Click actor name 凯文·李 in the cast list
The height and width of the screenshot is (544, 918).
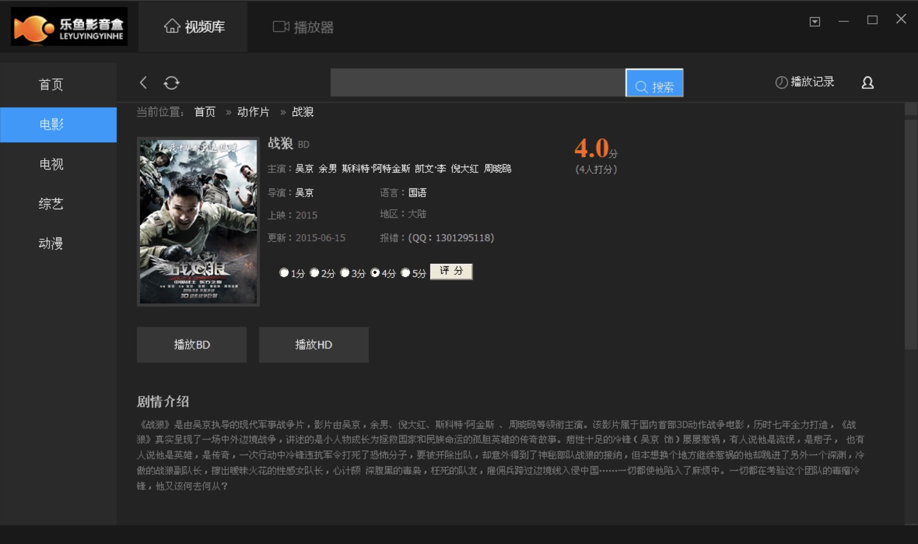(x=430, y=169)
